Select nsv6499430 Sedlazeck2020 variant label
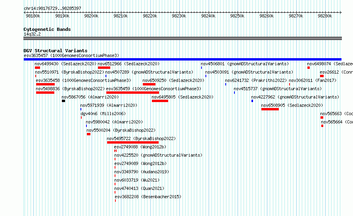The image size is (353, 216). pos(65,64)
